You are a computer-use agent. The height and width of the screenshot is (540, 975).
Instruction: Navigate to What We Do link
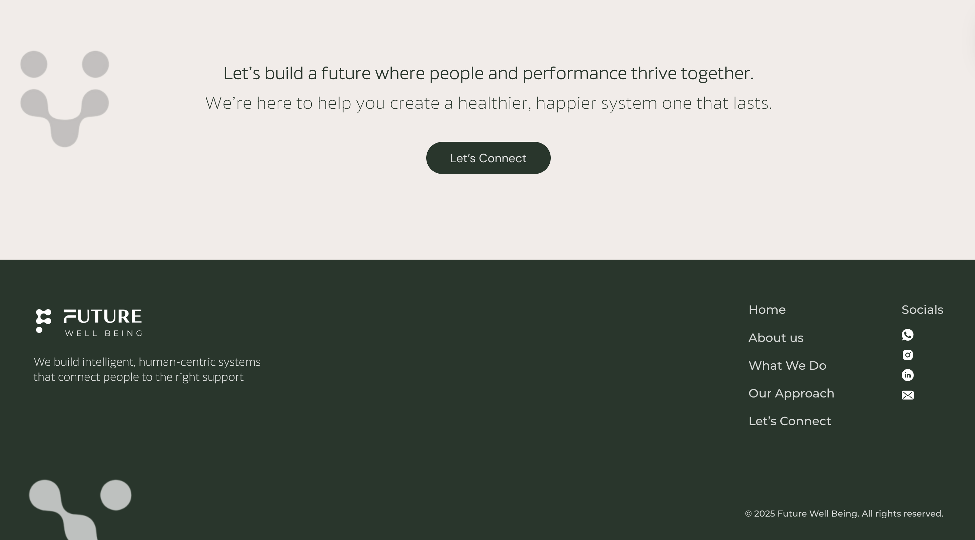pos(787,366)
